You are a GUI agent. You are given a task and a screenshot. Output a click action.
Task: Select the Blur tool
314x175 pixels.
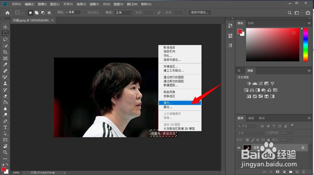click(5, 109)
